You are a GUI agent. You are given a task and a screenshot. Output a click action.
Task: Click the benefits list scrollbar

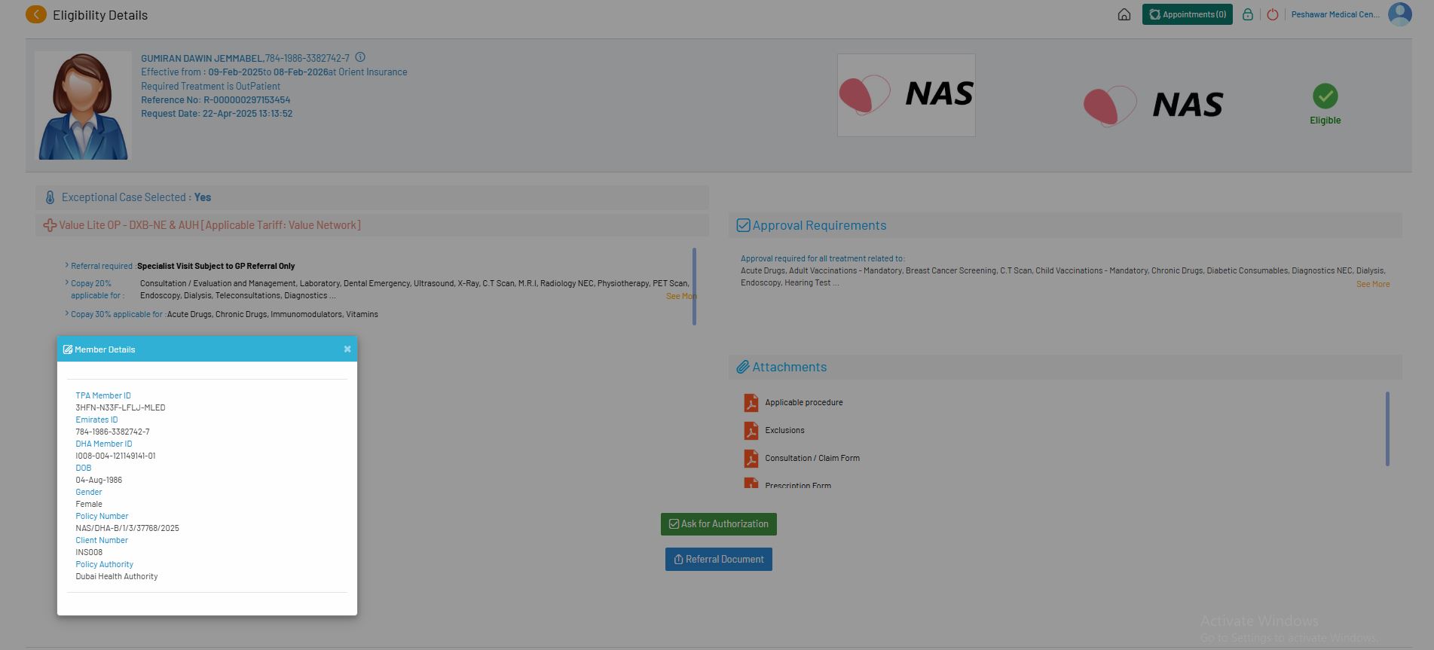click(693, 286)
